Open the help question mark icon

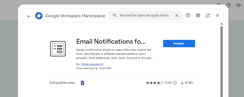[188, 15]
